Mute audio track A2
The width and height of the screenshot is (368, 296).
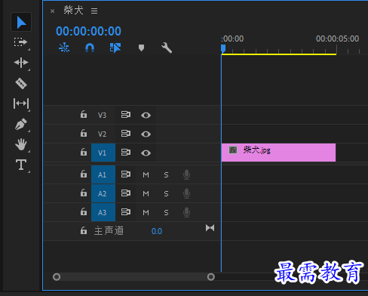(x=146, y=193)
